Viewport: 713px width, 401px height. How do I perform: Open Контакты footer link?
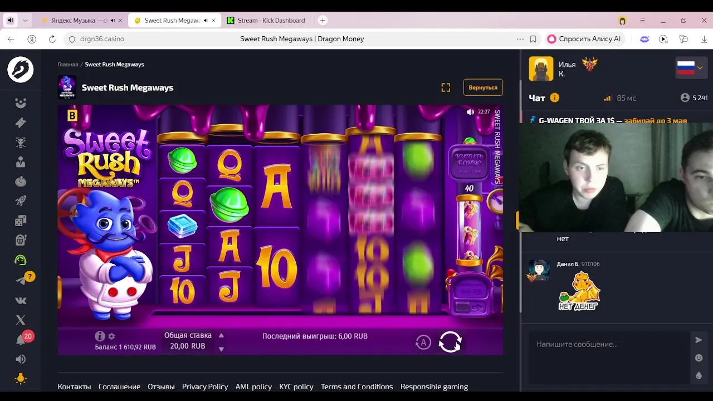pyautogui.click(x=74, y=387)
